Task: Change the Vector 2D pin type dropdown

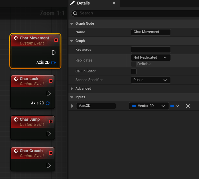Action: click(148, 106)
